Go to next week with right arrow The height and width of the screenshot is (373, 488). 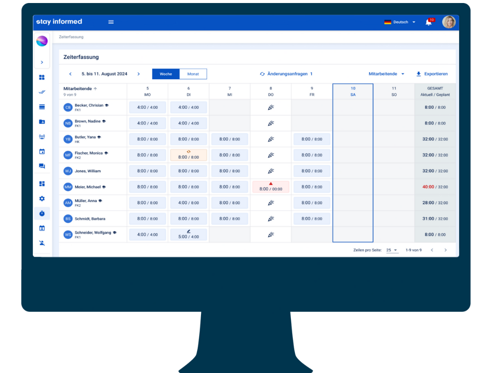pyautogui.click(x=138, y=74)
